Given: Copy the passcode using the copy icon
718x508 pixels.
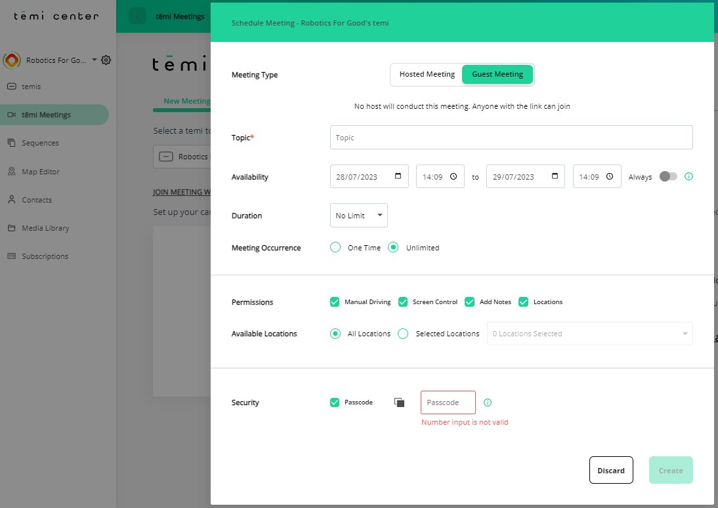Looking at the screenshot, I should tap(399, 402).
